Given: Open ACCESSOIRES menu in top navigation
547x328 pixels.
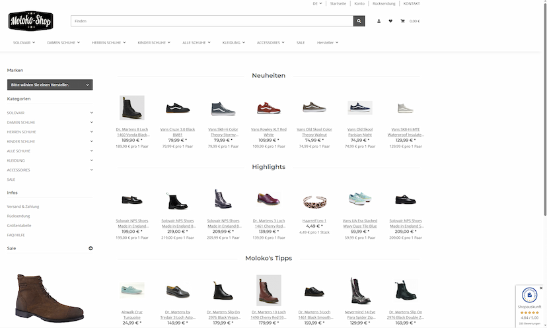Looking at the screenshot, I should 271,42.
